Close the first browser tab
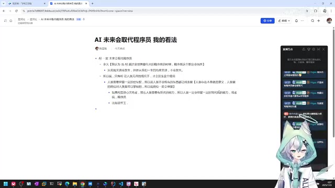335x188 pixels. pos(44,4)
